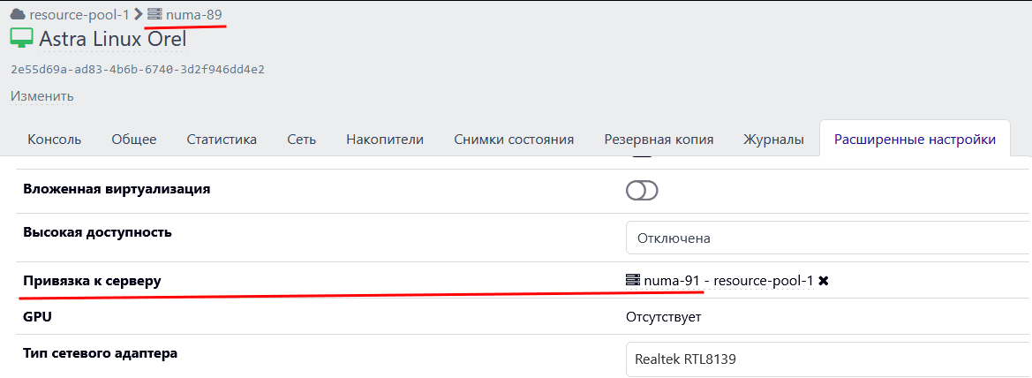Viewport: 1032px width, 378px height.
Task: Open the Тип сетевого адаптера dropdown
Action: pyautogui.click(x=828, y=359)
